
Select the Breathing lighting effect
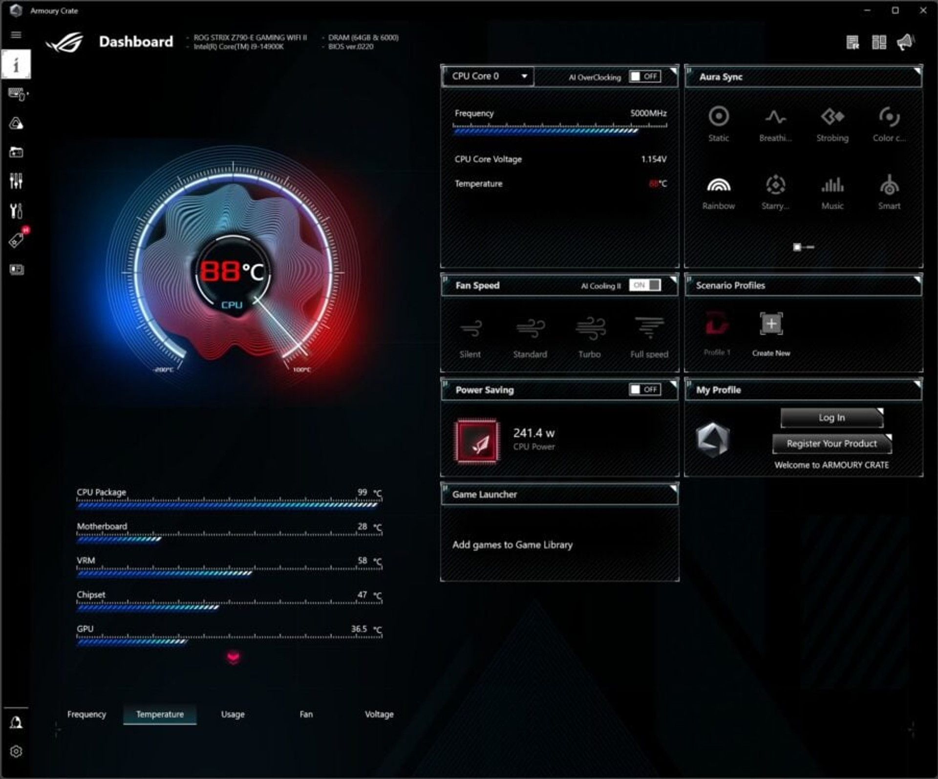point(775,125)
